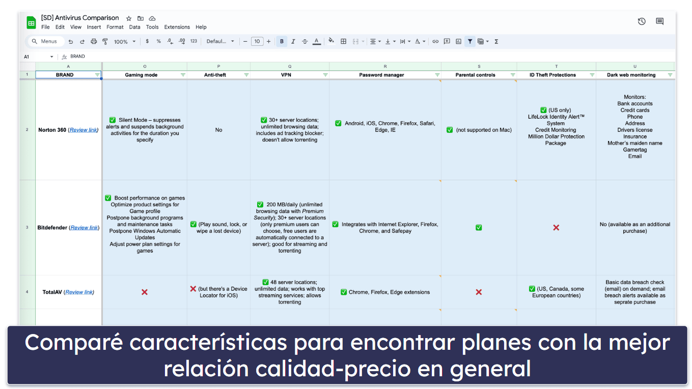This screenshot has height=389, width=692.
Task: Insert a comment from toolbar
Action: click(x=447, y=42)
